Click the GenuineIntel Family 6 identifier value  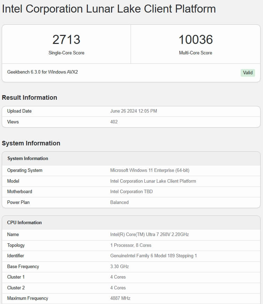153,256
